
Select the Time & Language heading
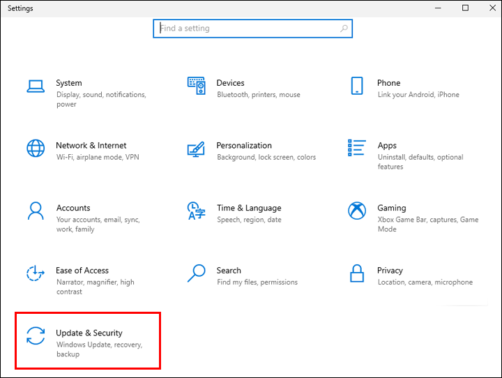click(x=249, y=208)
